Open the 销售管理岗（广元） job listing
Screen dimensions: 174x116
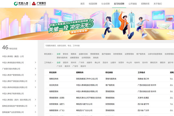pyautogui.click(x=57, y=110)
